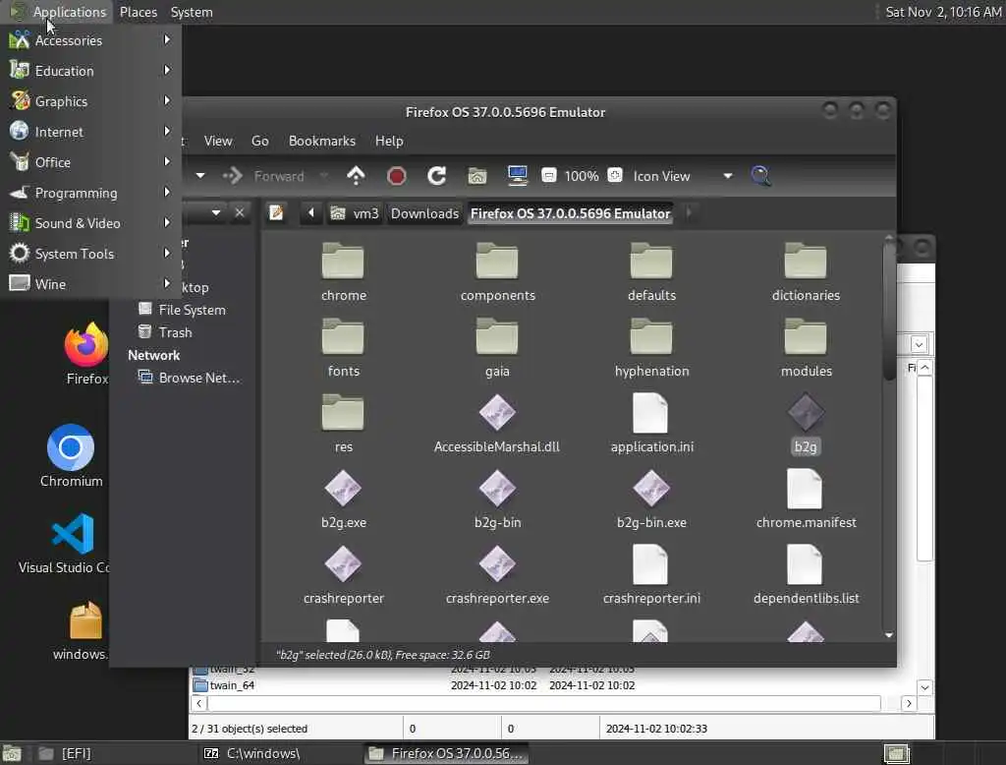1006x765 pixels.
Task: Open the Office submenu
Action: pyautogui.click(x=90, y=162)
